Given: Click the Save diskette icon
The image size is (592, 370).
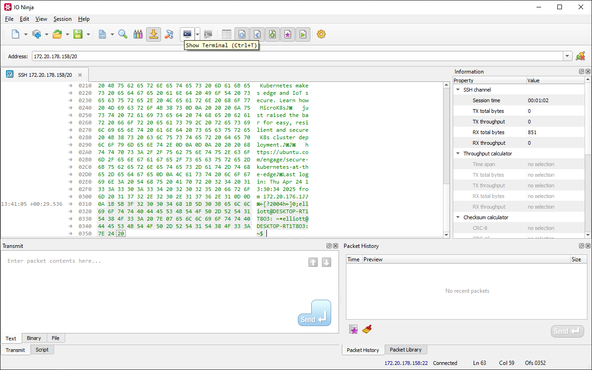Looking at the screenshot, I should click(78, 34).
